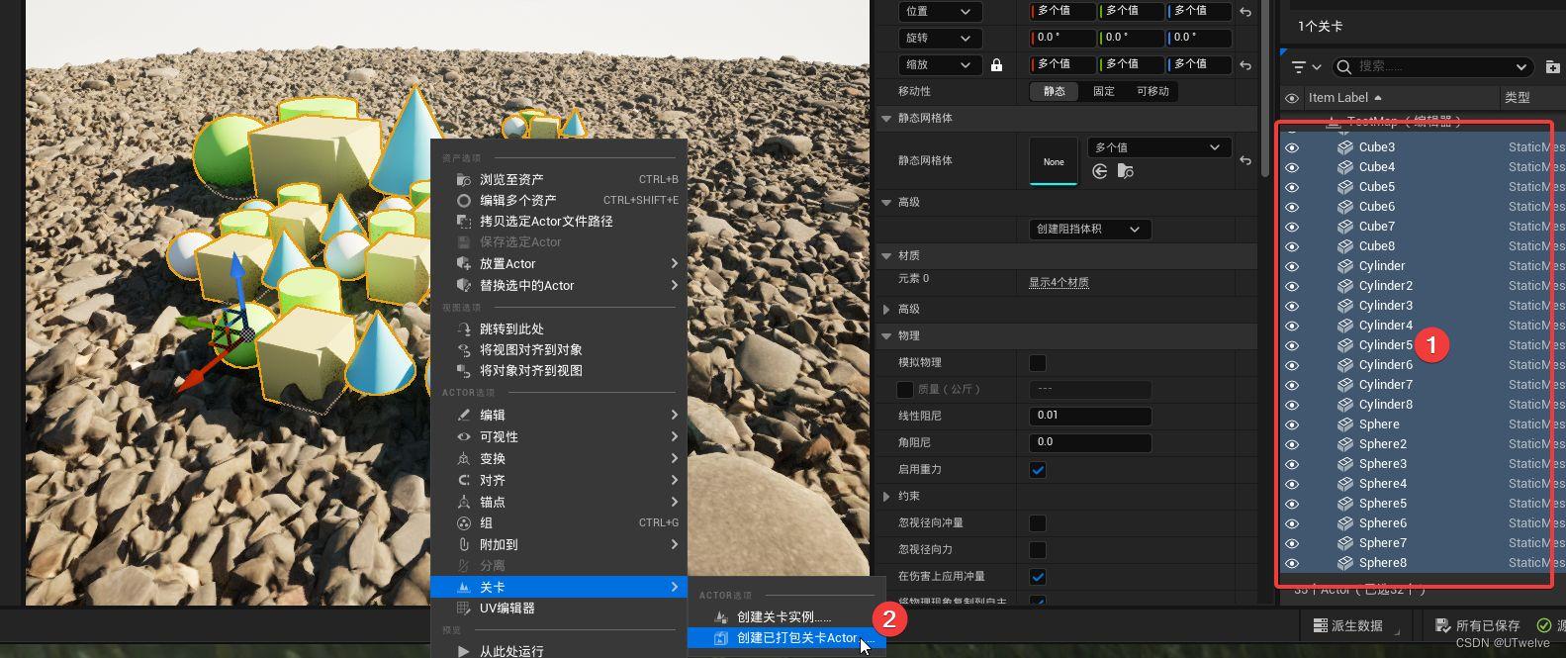Set mobility to Movable (可移动)
The height and width of the screenshot is (658, 1566).
coord(1152,91)
